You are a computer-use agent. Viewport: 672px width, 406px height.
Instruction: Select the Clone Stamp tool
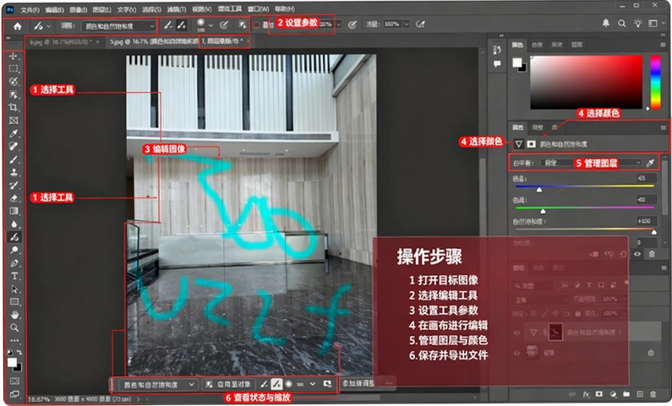click(14, 172)
